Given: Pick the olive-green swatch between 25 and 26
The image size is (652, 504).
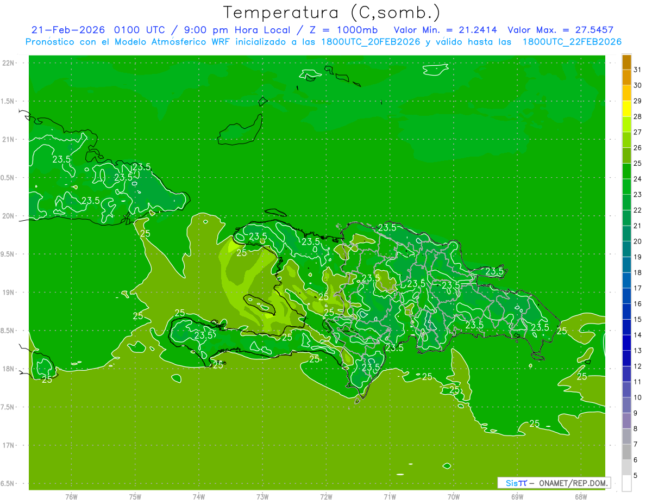Looking at the screenshot, I should [626, 155].
